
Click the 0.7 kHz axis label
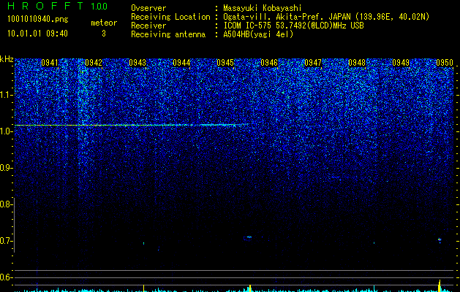(x=5, y=241)
